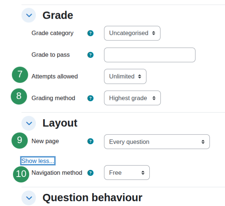Click the Show less... link

click(38, 161)
